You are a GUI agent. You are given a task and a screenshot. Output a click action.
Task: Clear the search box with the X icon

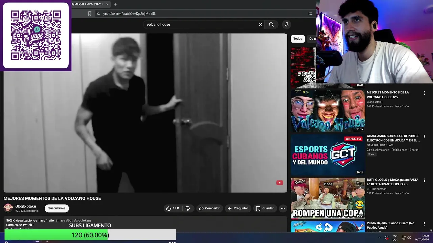[x=260, y=24]
